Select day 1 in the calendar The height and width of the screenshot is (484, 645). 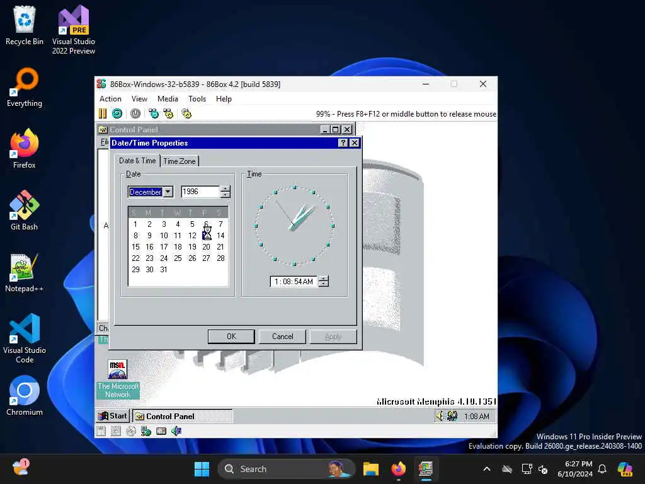click(135, 224)
